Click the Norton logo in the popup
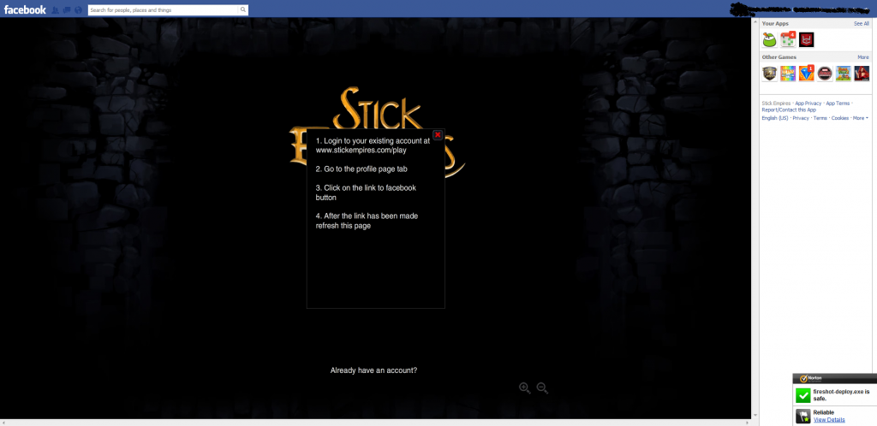877x426 pixels. 811,378
